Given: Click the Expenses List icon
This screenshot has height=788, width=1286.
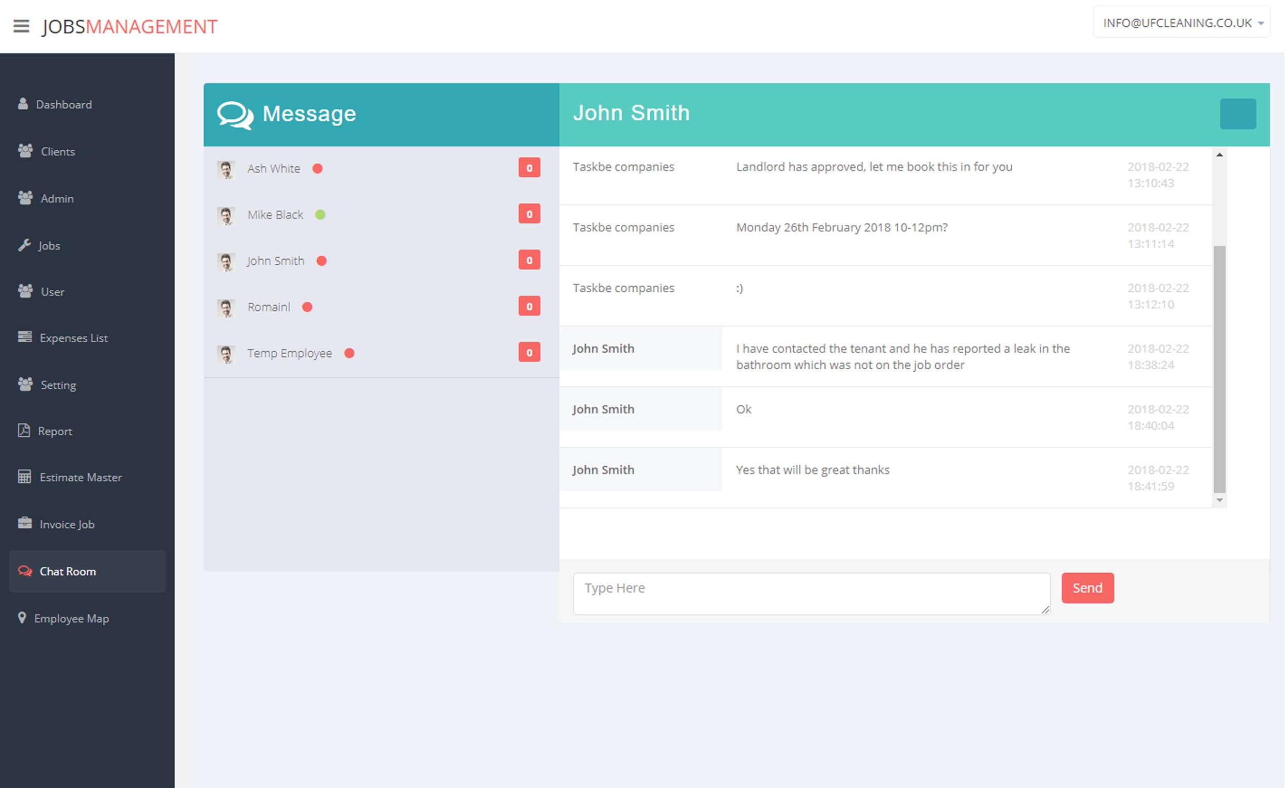Looking at the screenshot, I should click(x=24, y=337).
